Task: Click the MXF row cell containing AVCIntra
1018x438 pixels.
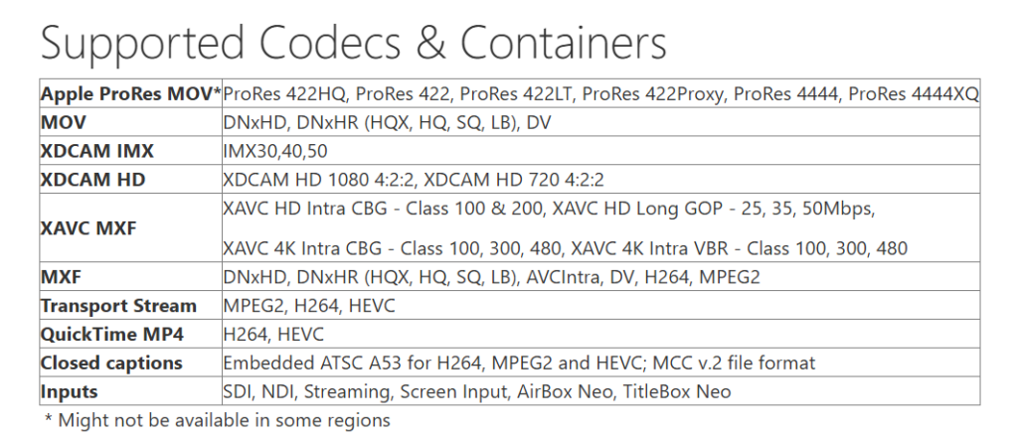Action: click(x=492, y=277)
